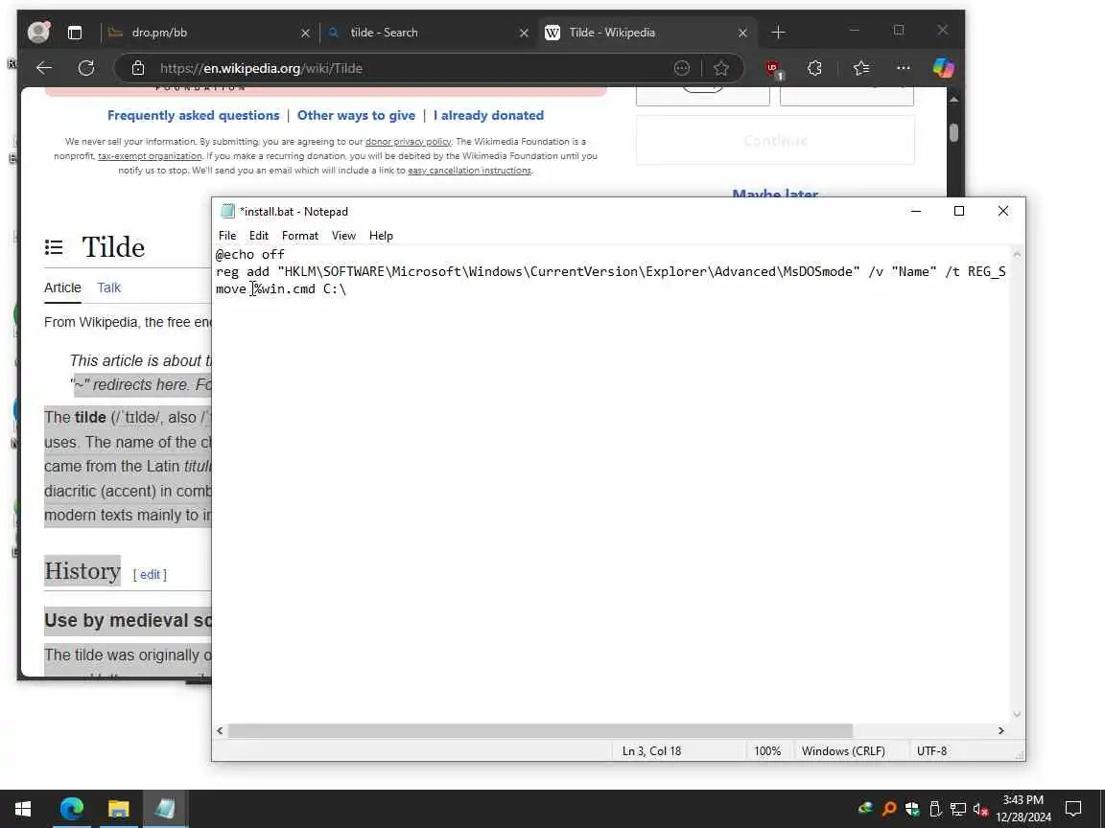Image resolution: width=1105 pixels, height=828 pixels.
Task: Click Notepad horizontal scrollbar thumb
Action: point(540,731)
